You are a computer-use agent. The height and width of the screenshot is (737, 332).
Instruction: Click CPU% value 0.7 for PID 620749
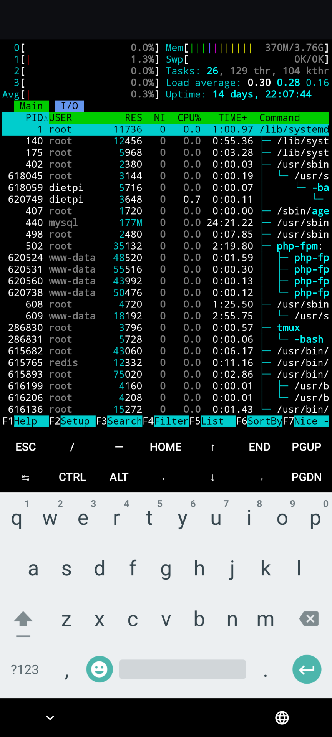192,199
